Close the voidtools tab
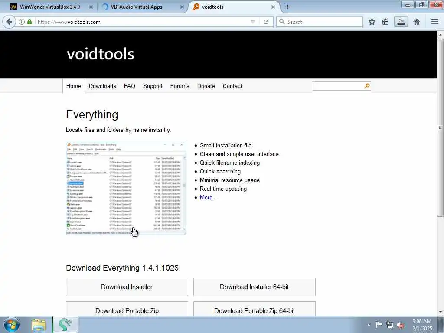 pyautogui.click(x=273, y=7)
